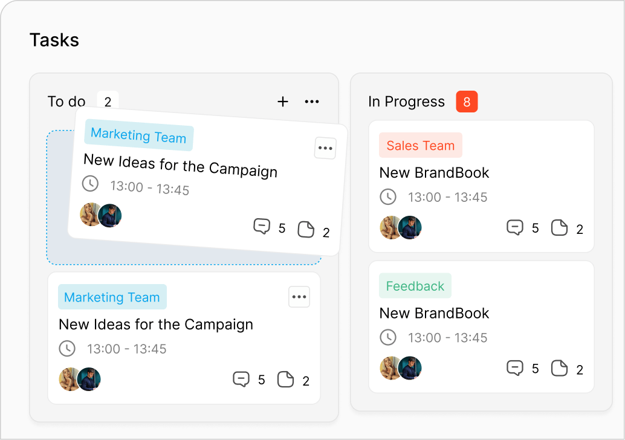Select the Marketing Team tag on the lower card

coord(112,297)
